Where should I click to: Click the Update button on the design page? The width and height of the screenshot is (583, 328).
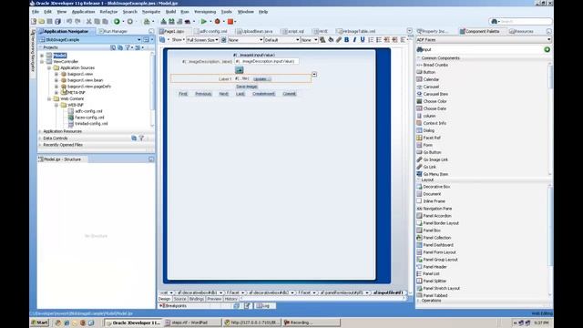coord(261,79)
